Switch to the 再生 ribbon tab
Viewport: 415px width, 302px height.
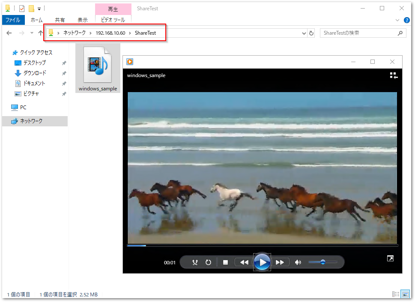pos(113,9)
